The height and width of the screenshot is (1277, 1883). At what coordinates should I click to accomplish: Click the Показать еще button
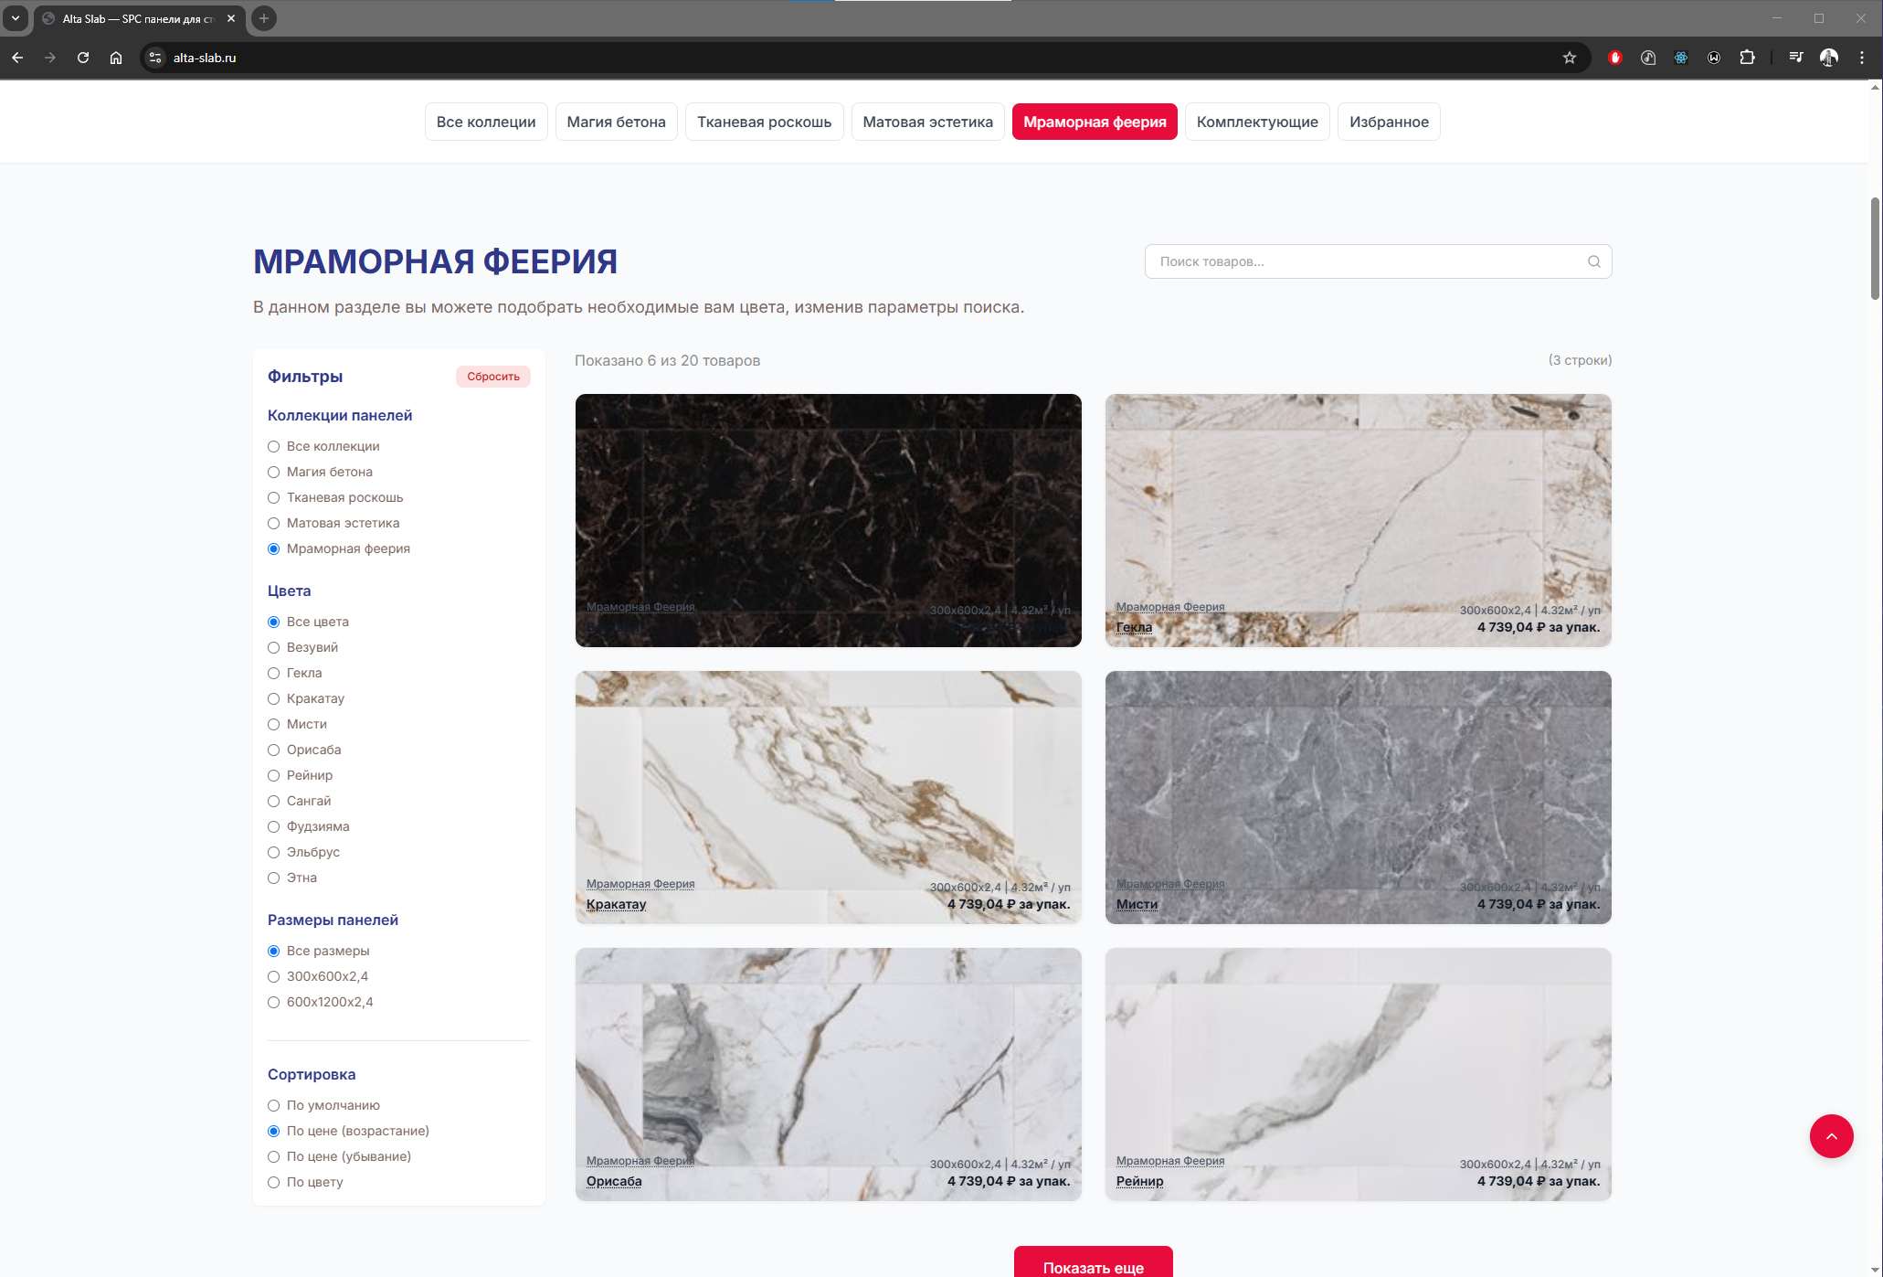coord(1093,1266)
